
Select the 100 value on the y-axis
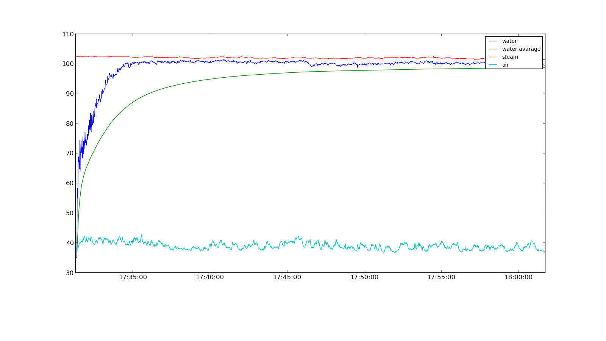tap(68, 64)
